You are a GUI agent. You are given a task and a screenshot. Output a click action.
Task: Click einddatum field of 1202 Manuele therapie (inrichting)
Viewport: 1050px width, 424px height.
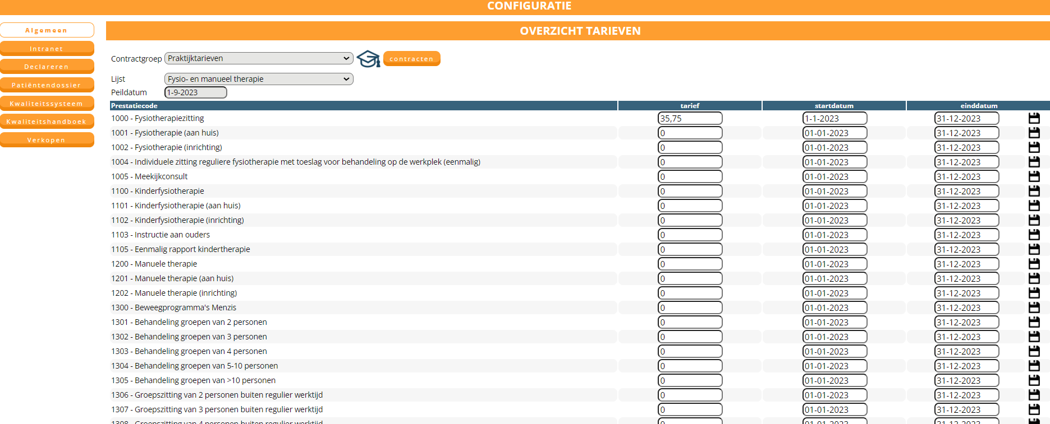coord(966,293)
